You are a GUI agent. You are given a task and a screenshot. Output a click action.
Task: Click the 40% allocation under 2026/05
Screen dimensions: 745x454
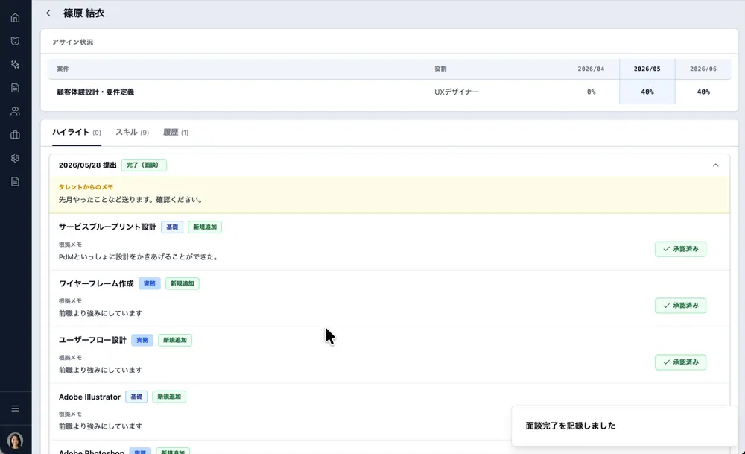click(647, 92)
